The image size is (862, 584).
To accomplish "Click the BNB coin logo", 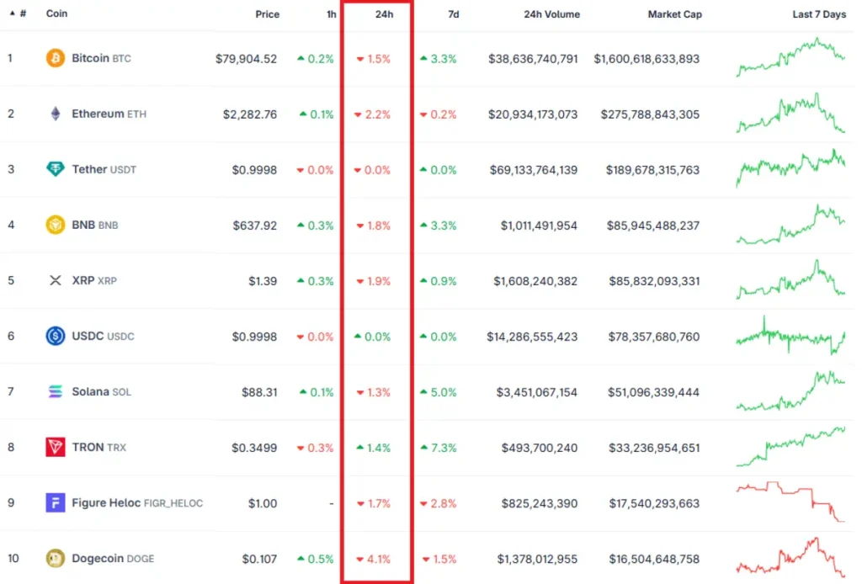I will [x=55, y=225].
